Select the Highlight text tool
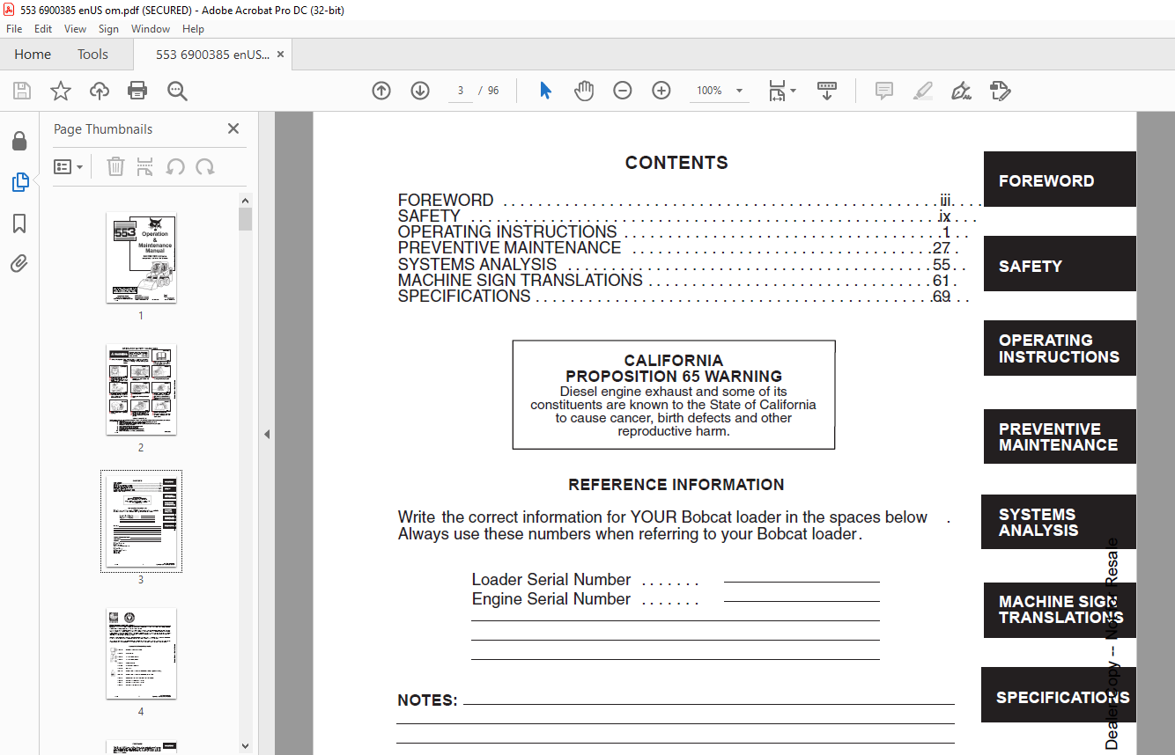 coord(922,91)
